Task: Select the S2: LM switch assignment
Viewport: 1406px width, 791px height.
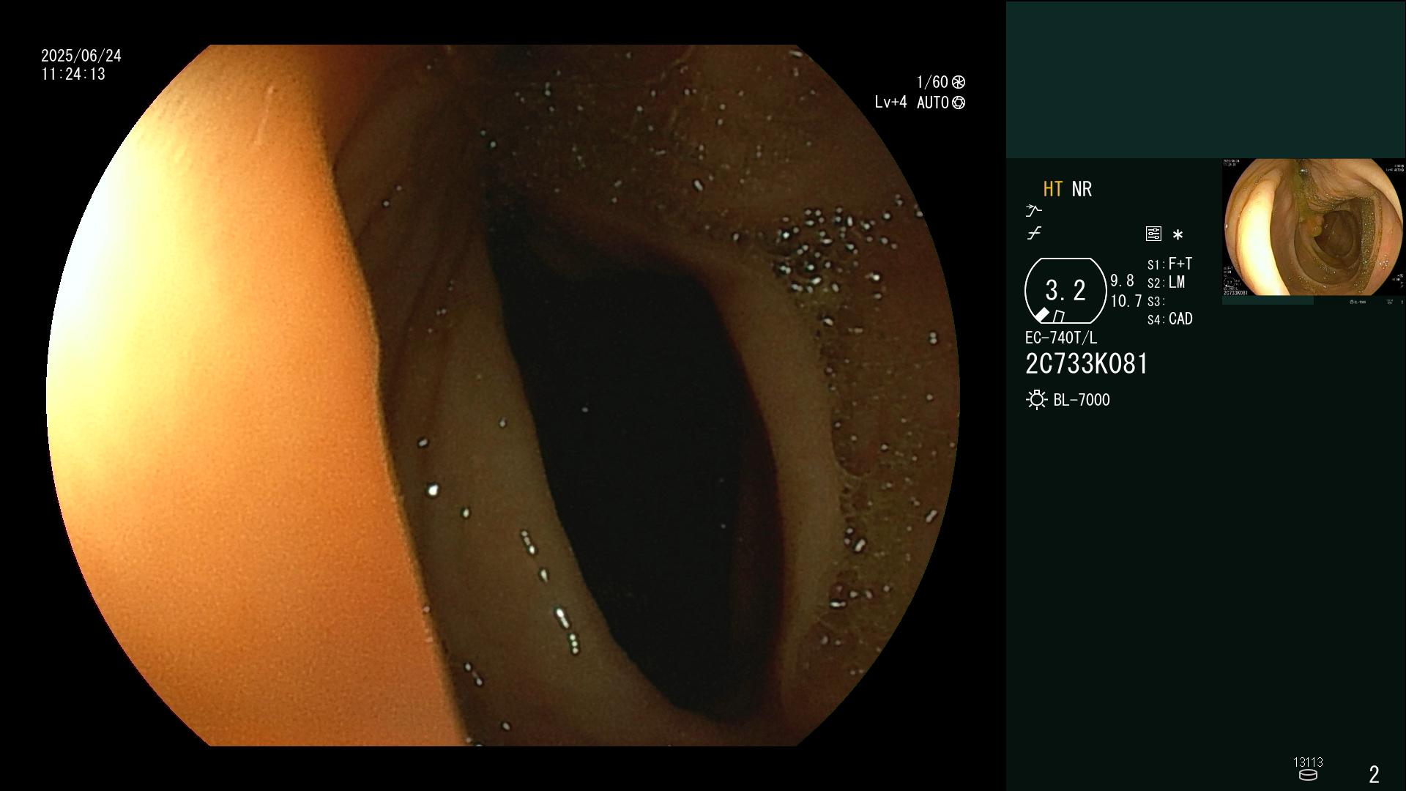Action: 1167,283
